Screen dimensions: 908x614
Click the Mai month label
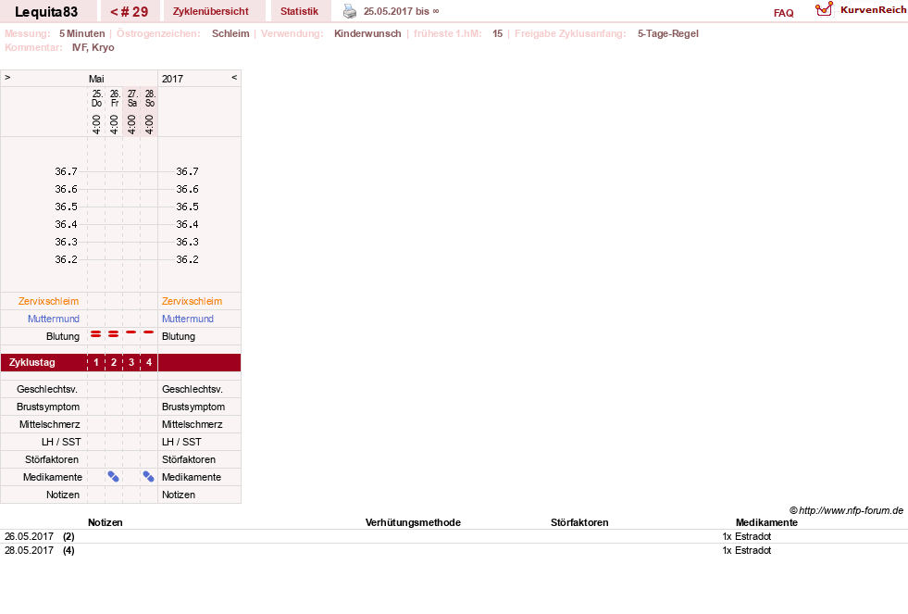(x=96, y=79)
